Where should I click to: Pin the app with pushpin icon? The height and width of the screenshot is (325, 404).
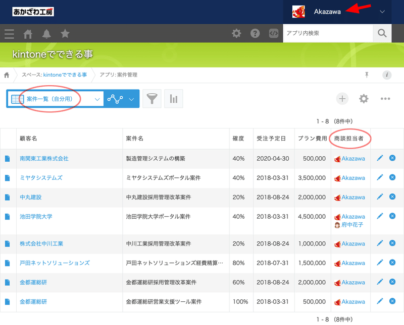tap(367, 75)
